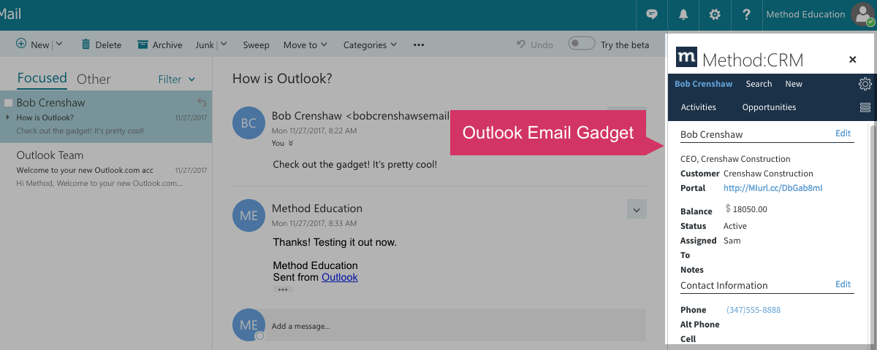Click the Method:CRM panel scrollbar
Image resolution: width=877 pixels, height=350 pixels.
[873, 233]
